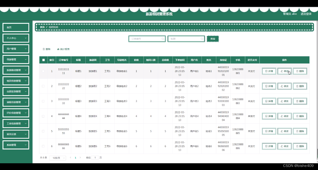Click the 详情 icon in row 标题5
Screen dimensions: 318x170
pyautogui.click(x=266, y=131)
